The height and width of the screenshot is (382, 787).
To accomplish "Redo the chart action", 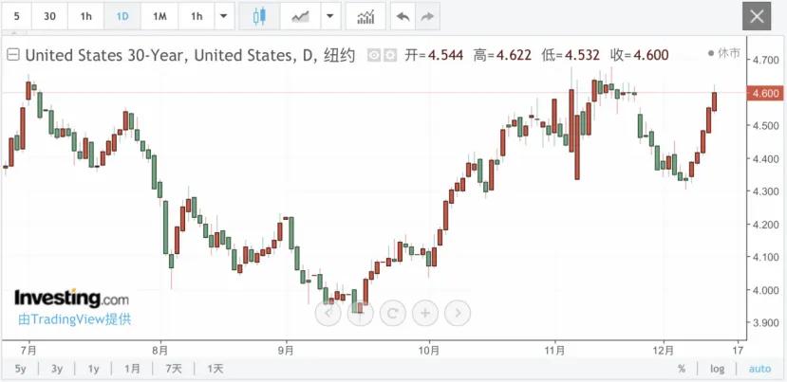I will (x=427, y=16).
